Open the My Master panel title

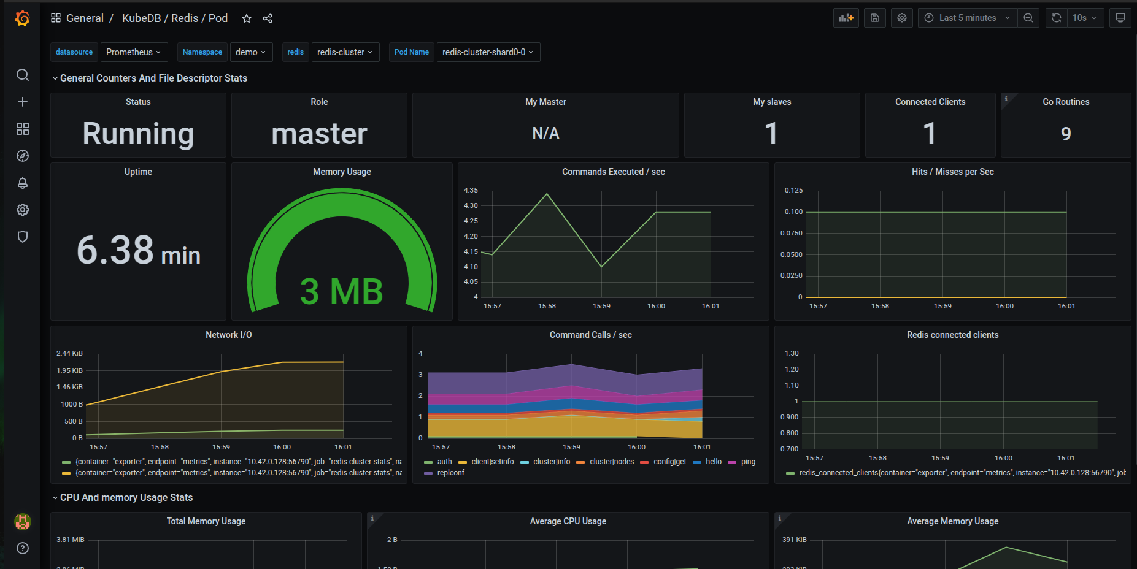(545, 102)
